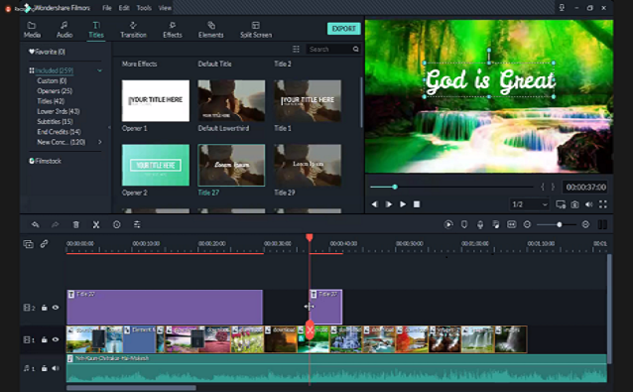Stop the preview playback
Viewport: 633px width, 392px height.
pyautogui.click(x=417, y=204)
